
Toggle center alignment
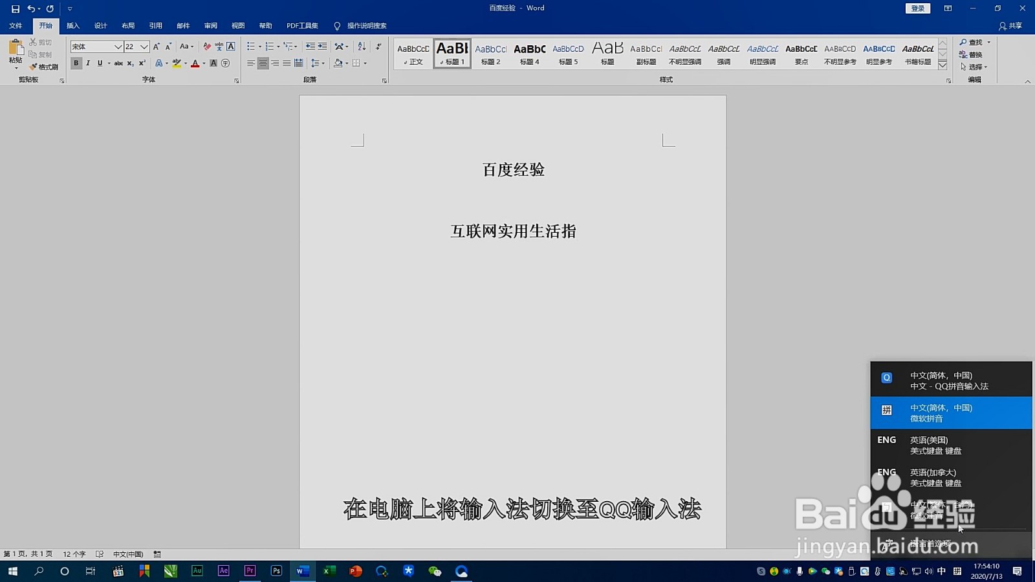click(x=263, y=63)
